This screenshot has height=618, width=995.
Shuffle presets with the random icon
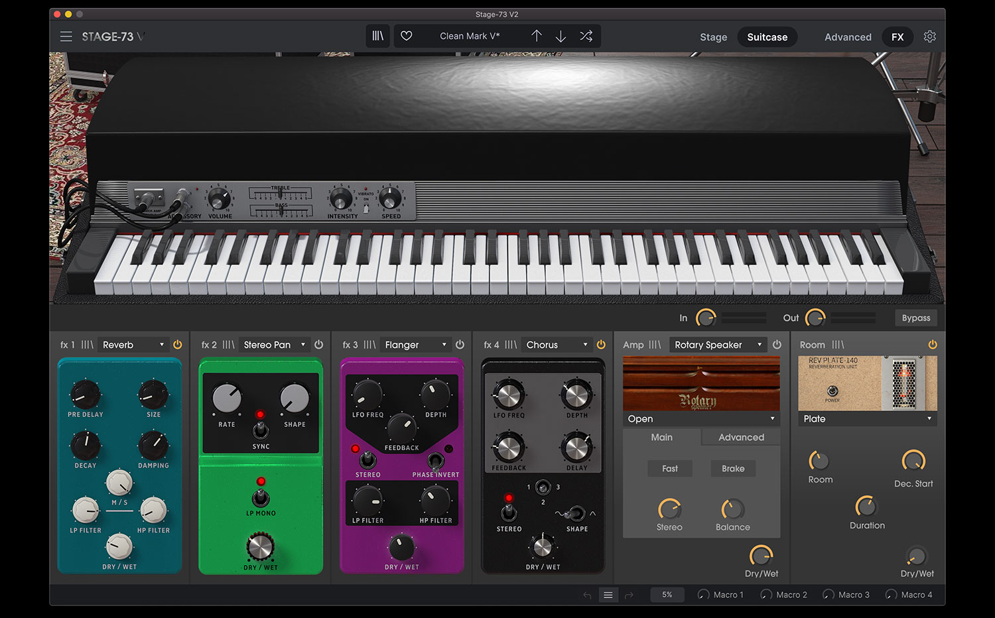586,36
